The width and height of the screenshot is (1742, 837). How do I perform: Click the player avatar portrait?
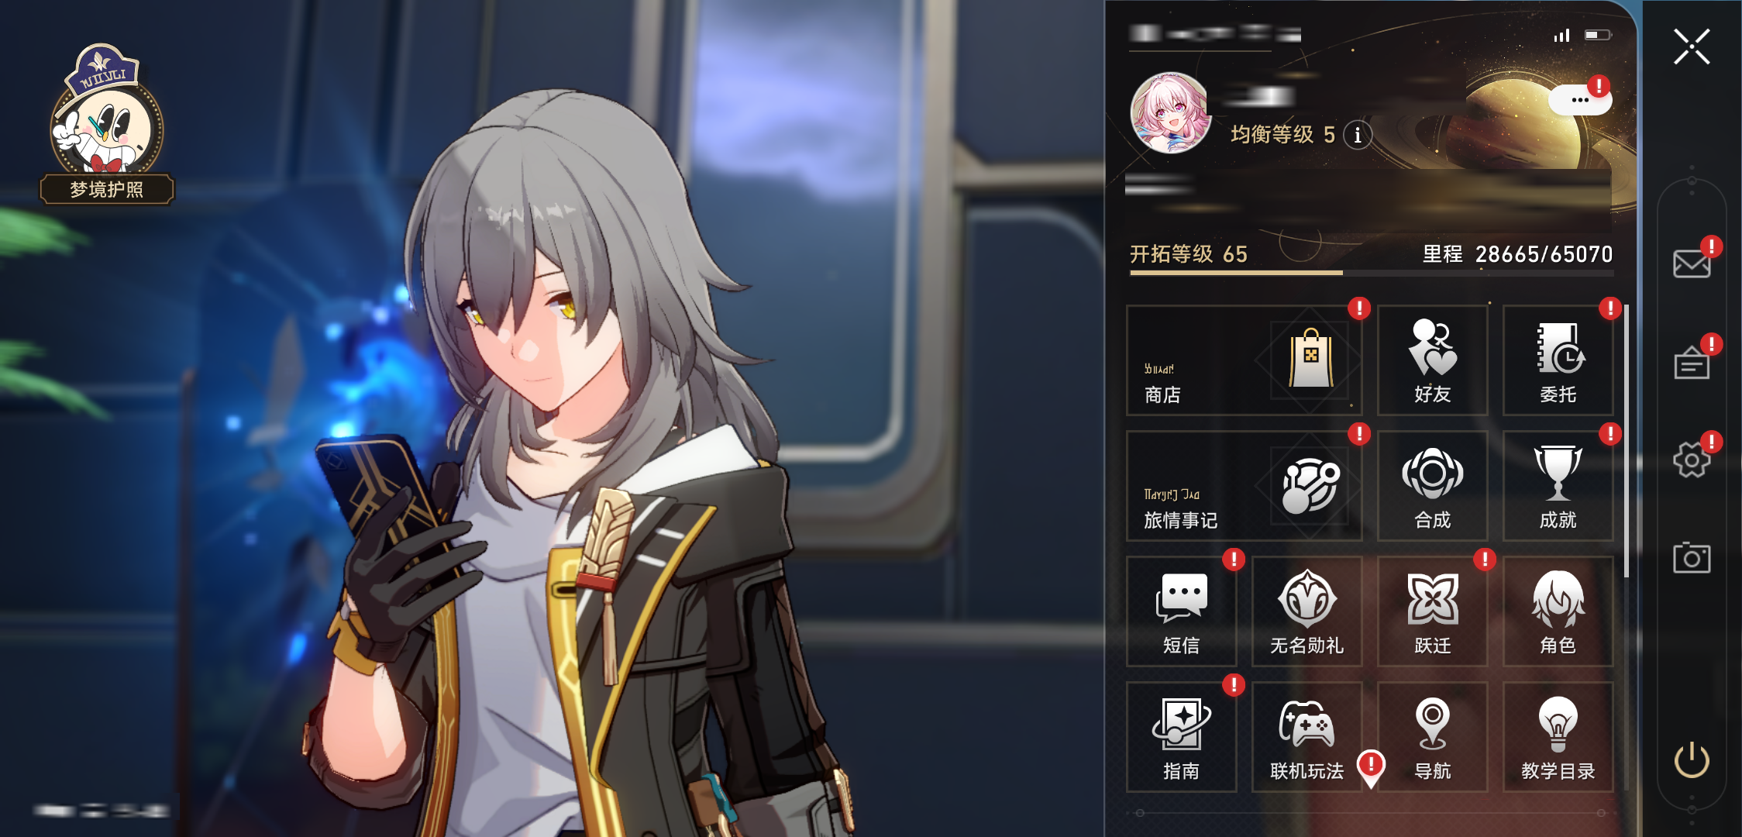click(x=1170, y=113)
